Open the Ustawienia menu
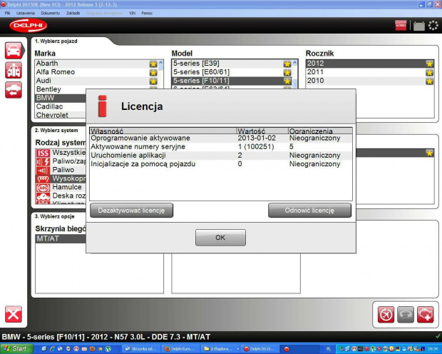Image resolution: width=442 pixels, height=354 pixels. [x=26, y=13]
